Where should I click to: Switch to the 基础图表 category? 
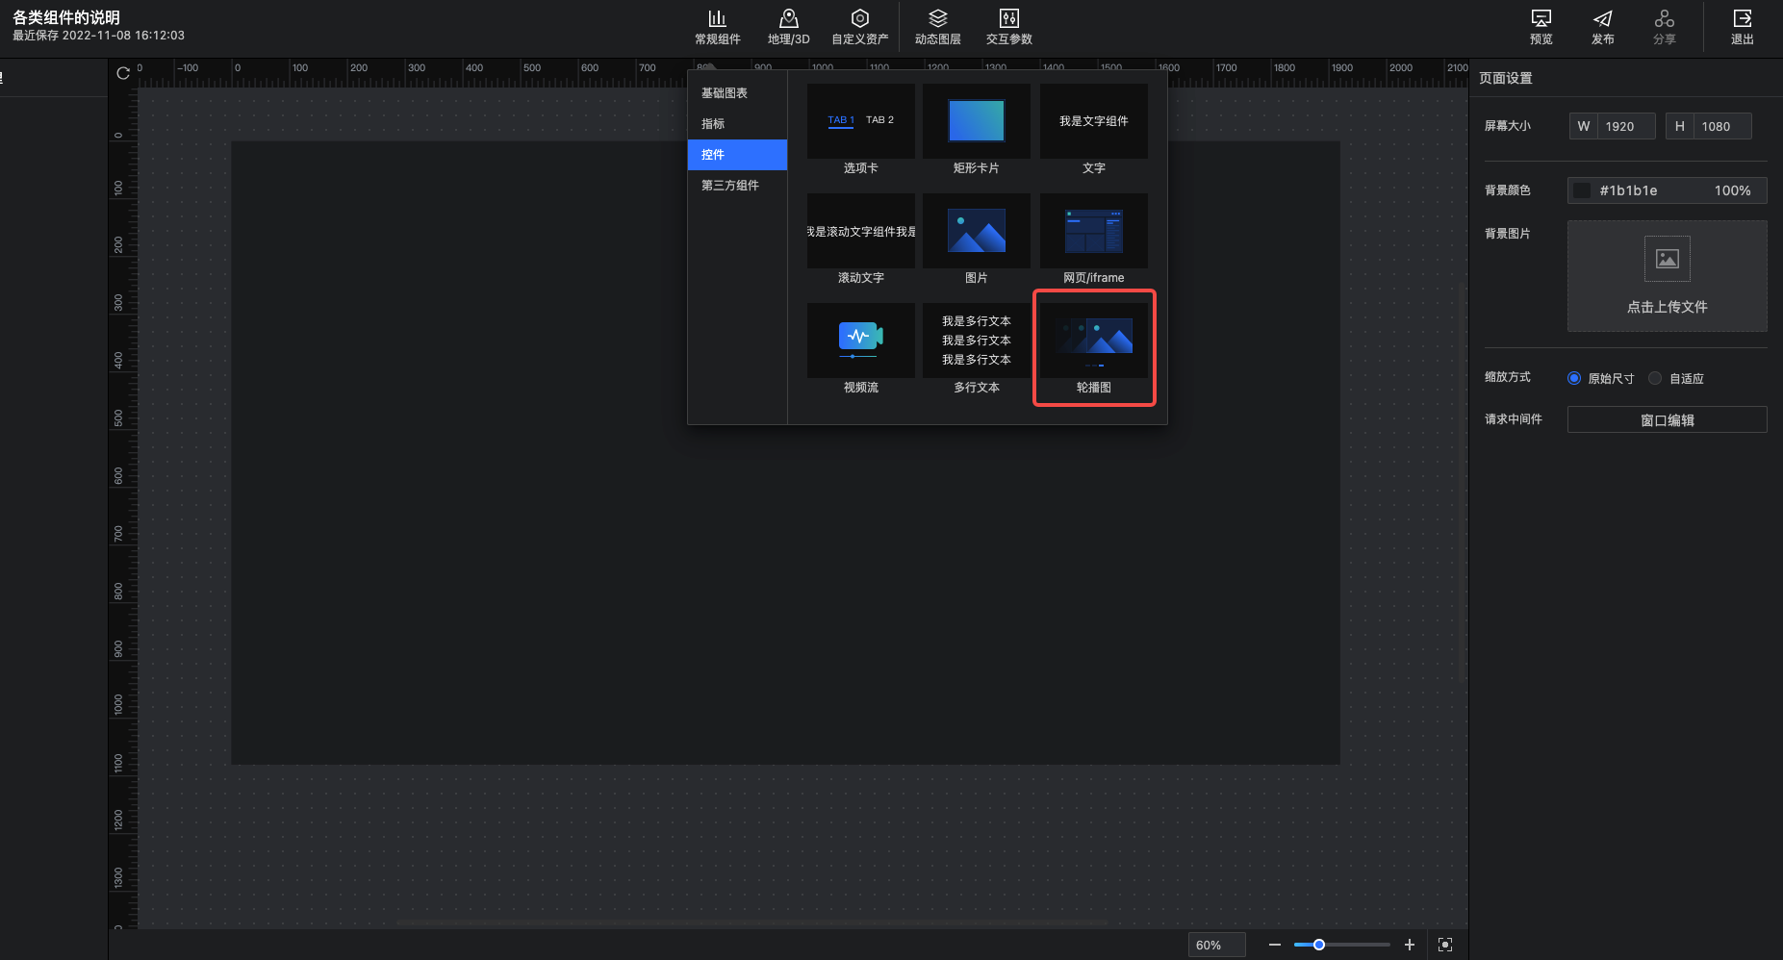point(725,93)
